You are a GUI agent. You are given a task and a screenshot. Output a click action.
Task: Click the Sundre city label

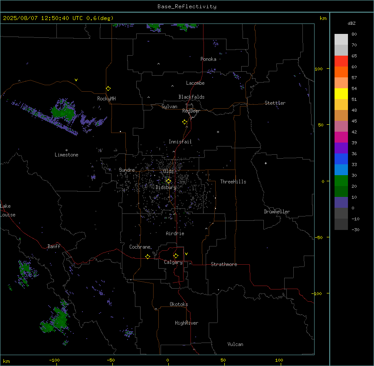click(x=127, y=170)
